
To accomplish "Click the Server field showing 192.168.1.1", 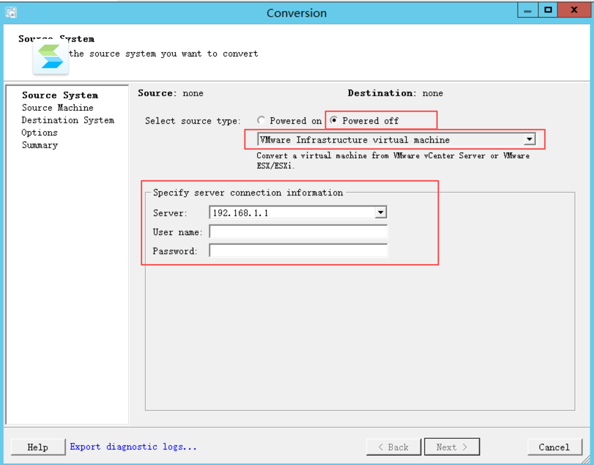I will click(x=298, y=212).
